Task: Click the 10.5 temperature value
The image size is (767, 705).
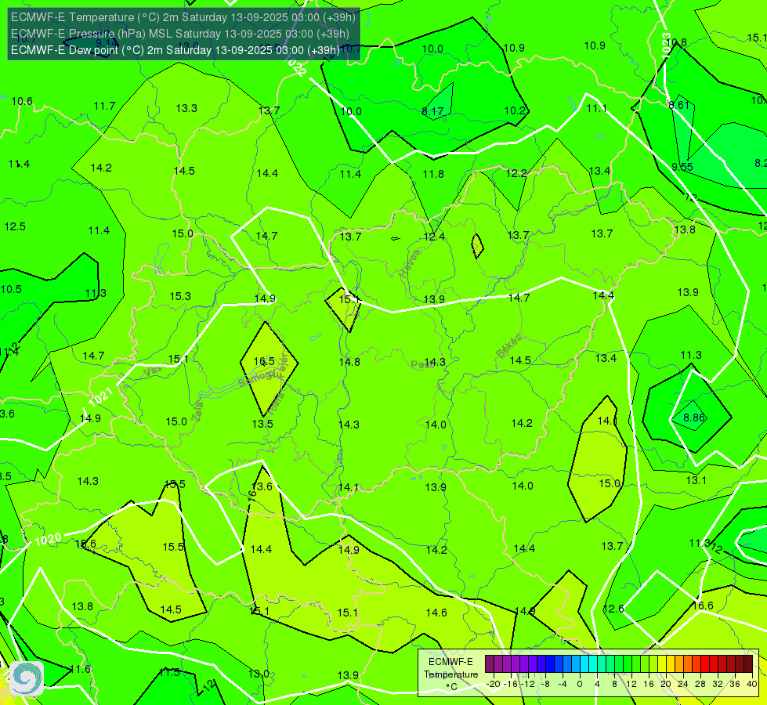Action: click(11, 288)
